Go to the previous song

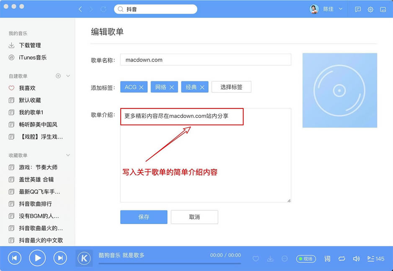click(14, 258)
